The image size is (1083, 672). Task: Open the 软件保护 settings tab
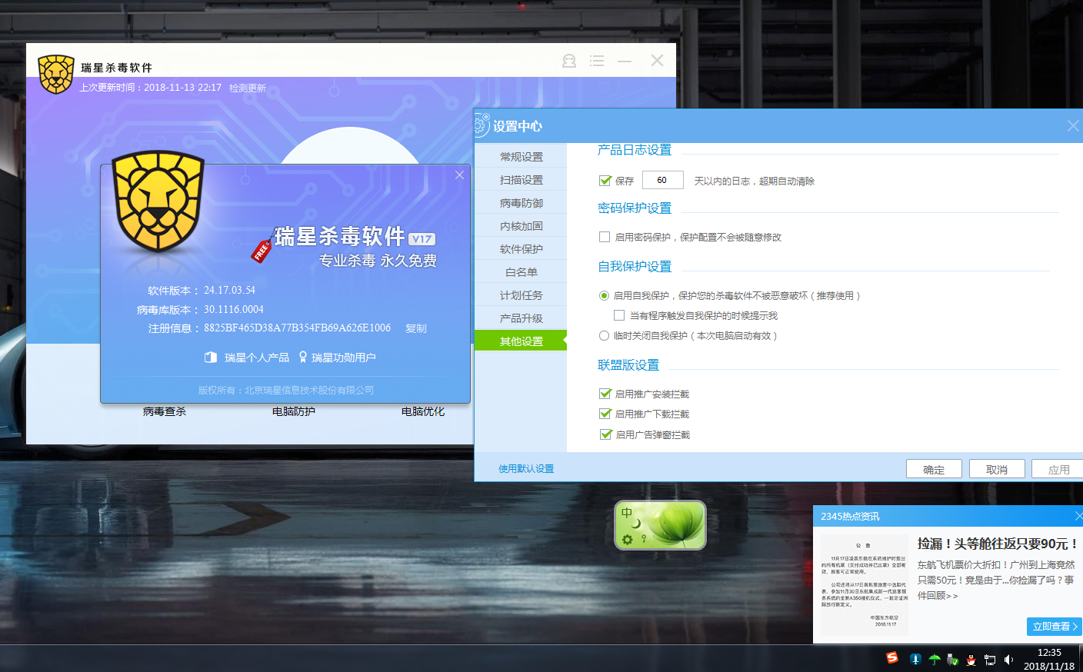[521, 249]
